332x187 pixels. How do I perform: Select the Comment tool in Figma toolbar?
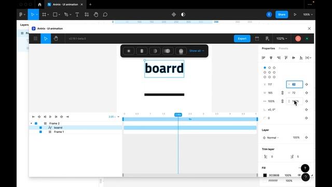105,15
